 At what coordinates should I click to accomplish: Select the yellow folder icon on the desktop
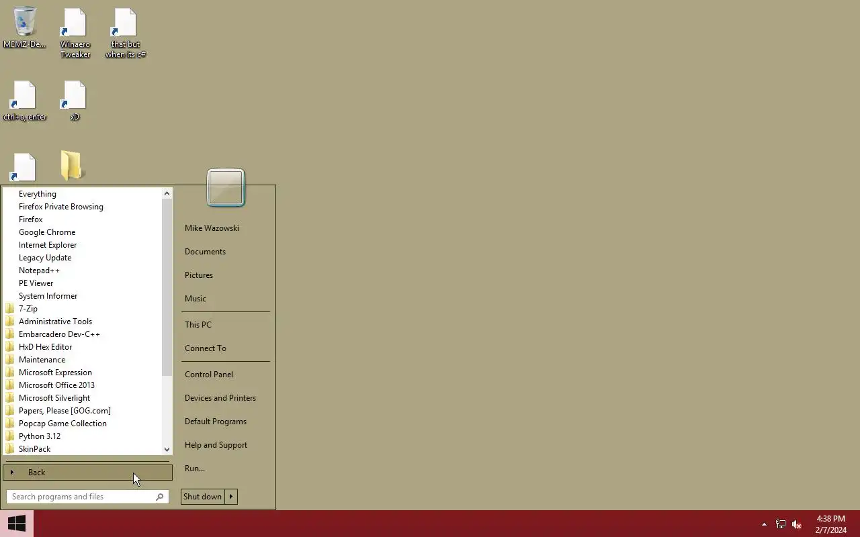(x=71, y=166)
